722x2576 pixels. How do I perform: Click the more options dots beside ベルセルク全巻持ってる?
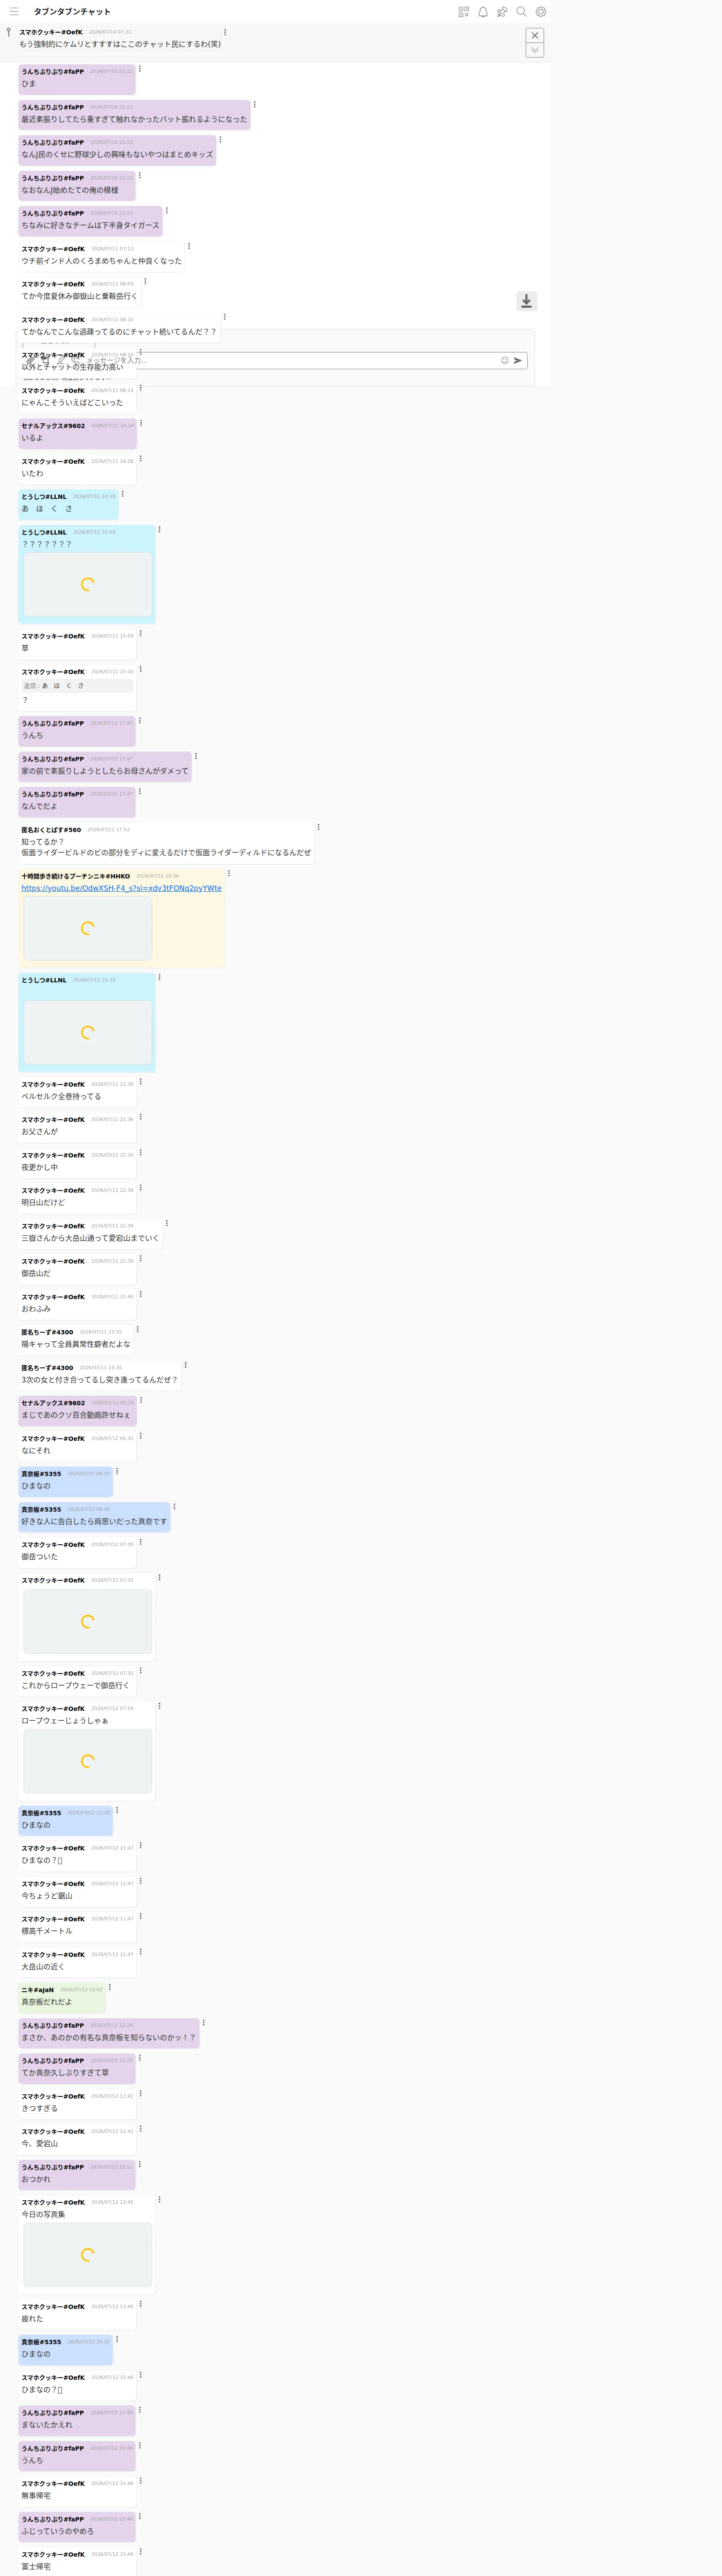pos(141,1081)
